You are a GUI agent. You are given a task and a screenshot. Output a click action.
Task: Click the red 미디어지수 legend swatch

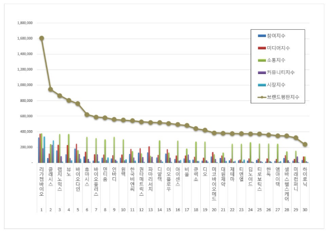click(259, 48)
